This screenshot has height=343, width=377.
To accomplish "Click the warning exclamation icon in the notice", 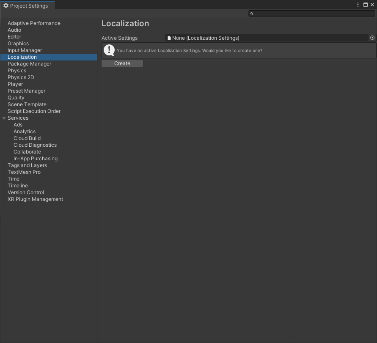I will 109,50.
